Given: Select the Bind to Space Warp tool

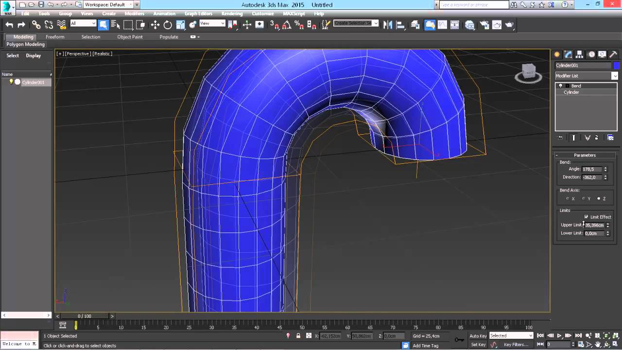Looking at the screenshot, I should (61, 25).
